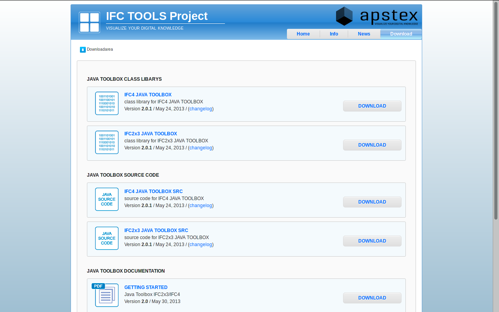Viewport: 499px width, 312px height.
Task: Select the Download tab
Action: pos(401,34)
